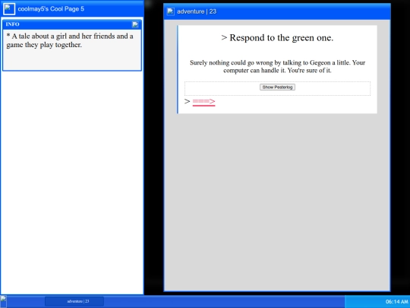Click the coolmay5's Cool Page window icon
This screenshot has width=410, height=308.
click(x=9, y=9)
